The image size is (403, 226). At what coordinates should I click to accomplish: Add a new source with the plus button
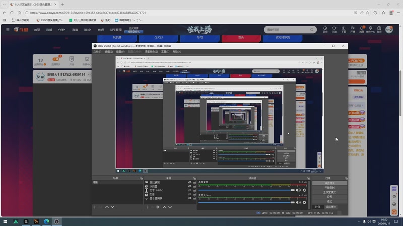tap(147, 207)
